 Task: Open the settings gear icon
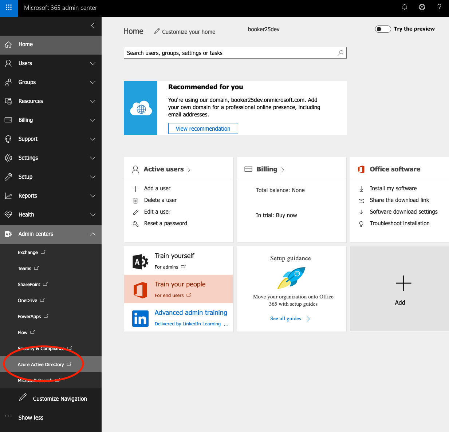click(422, 7)
